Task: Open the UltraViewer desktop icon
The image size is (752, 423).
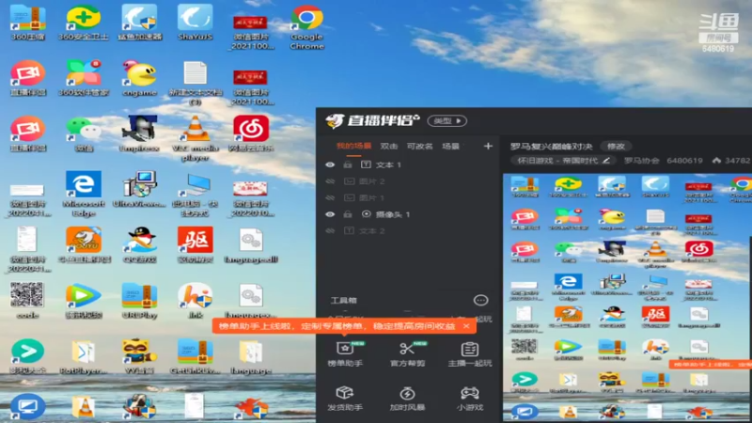Action: tap(139, 190)
